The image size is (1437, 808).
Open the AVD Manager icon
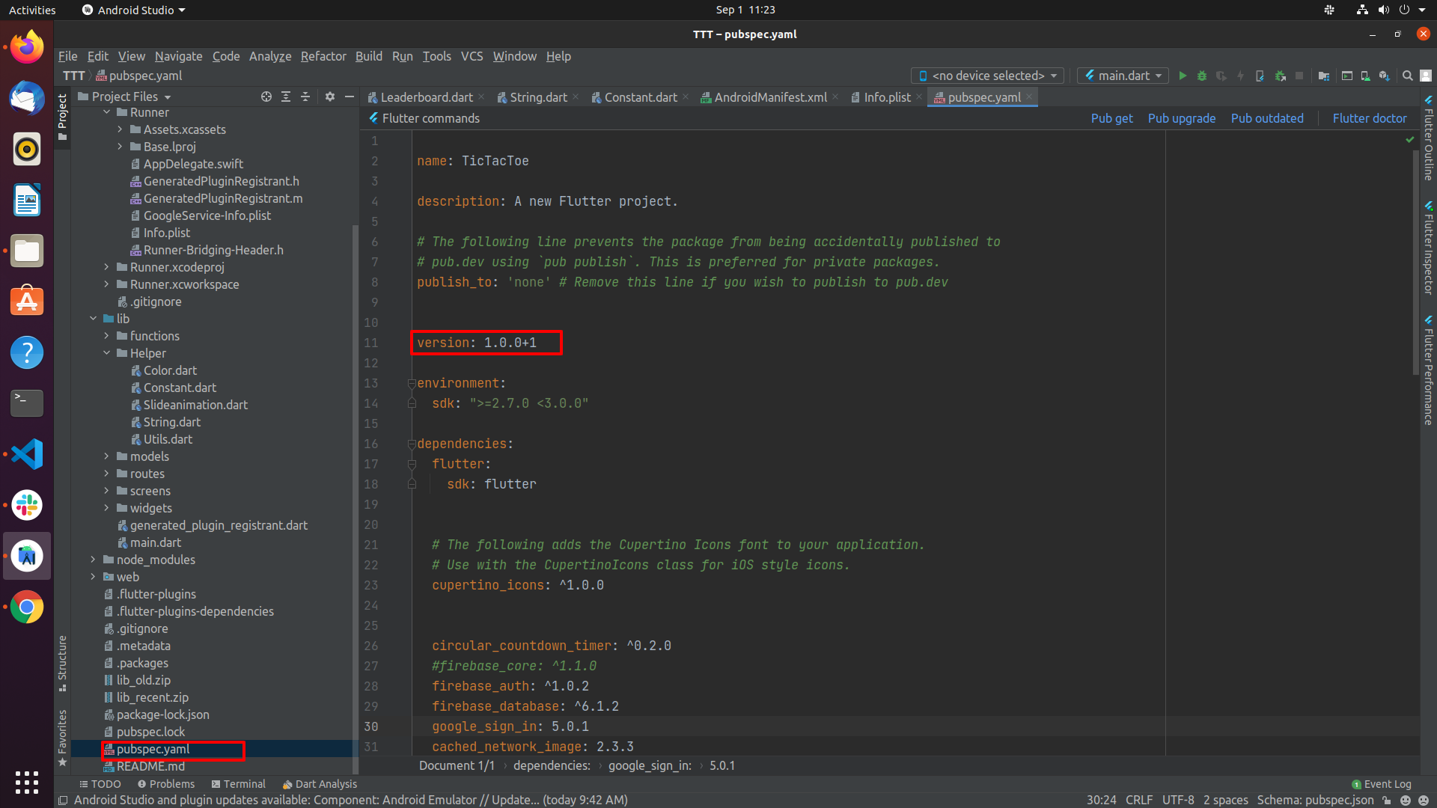click(1365, 76)
